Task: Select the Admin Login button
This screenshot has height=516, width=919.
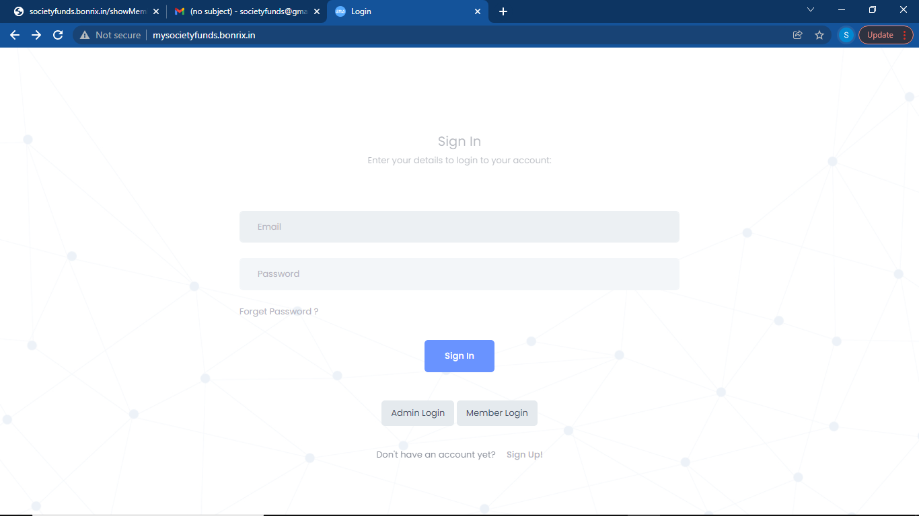Action: (418, 413)
